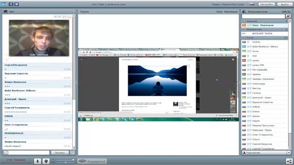
Task: Select user Rim Gabdullin in list
Action: [265, 70]
